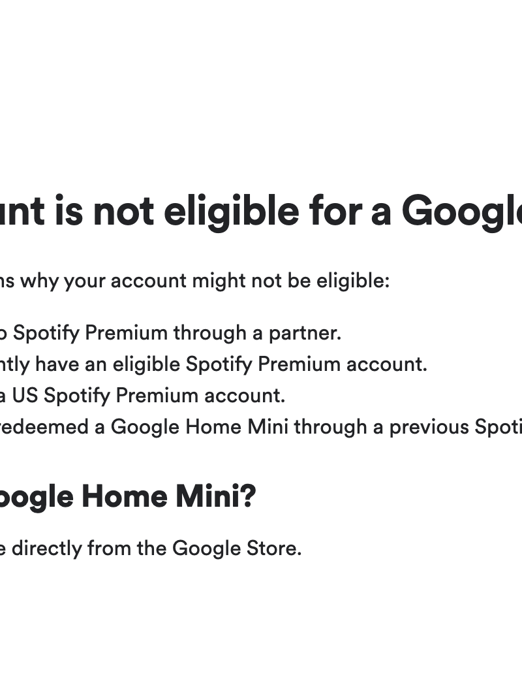
Task: Click the word "redeemed" in the fourth reason
Action: (x=54, y=427)
